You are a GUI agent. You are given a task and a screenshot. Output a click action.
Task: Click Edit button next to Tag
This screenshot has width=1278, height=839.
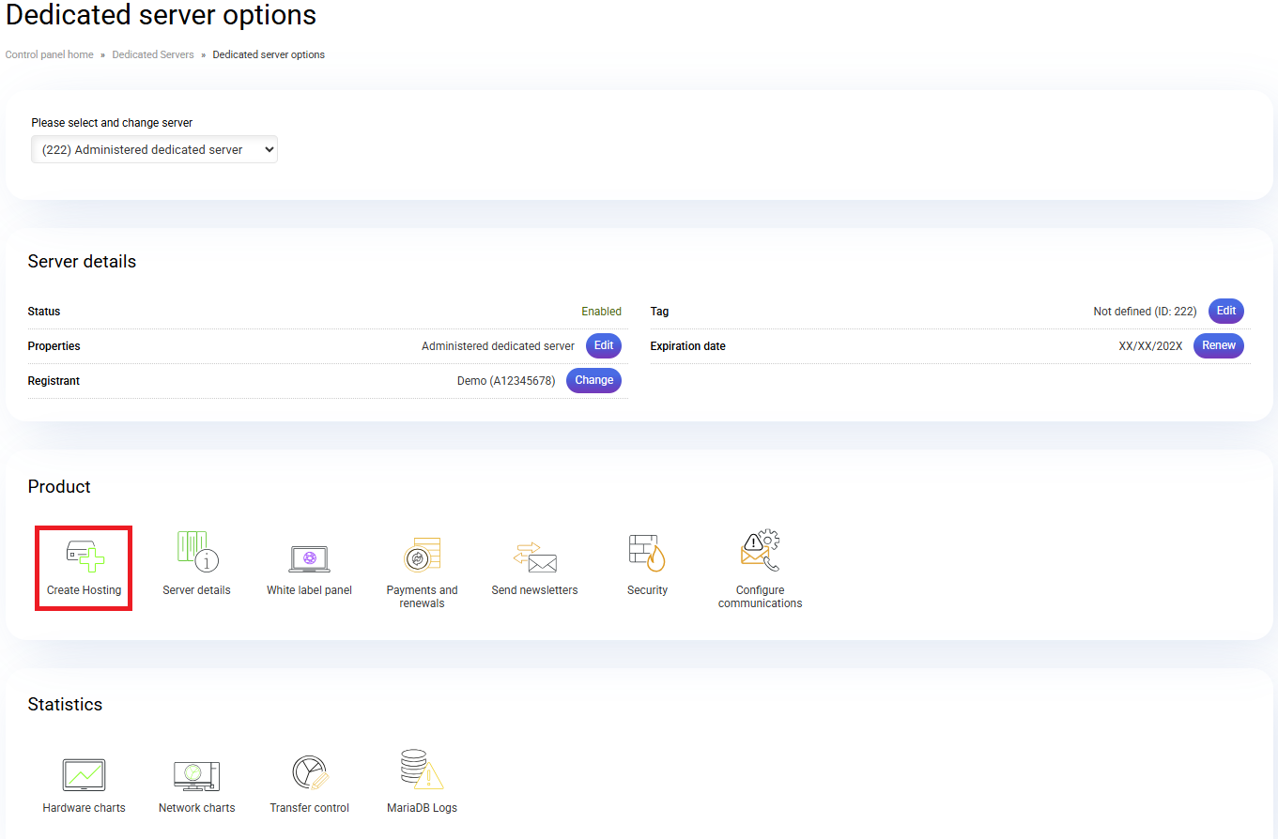coord(1226,311)
